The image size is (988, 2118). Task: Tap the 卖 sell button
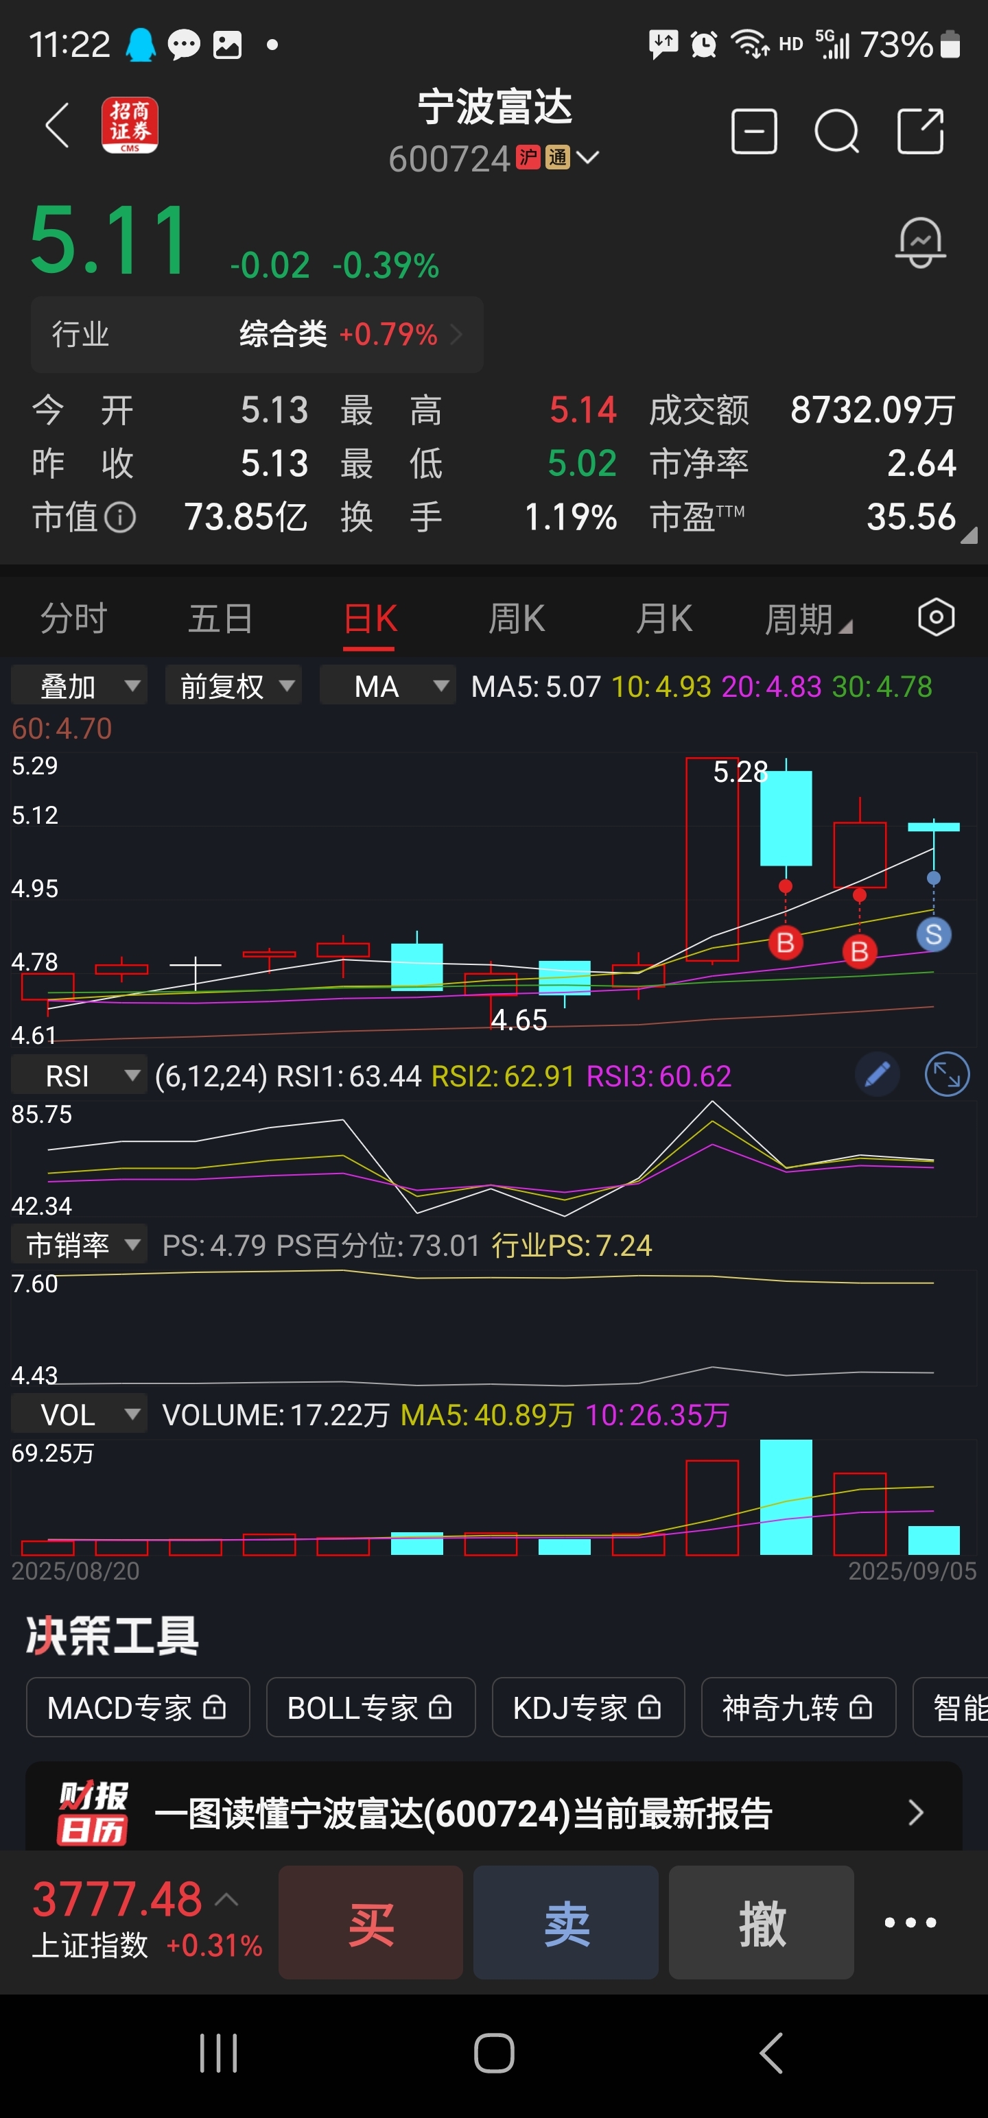[566, 1923]
